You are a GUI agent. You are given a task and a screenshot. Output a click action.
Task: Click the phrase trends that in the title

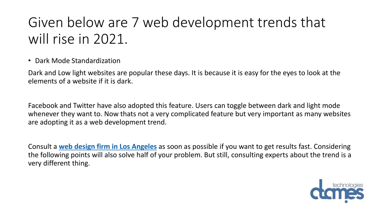(291, 22)
